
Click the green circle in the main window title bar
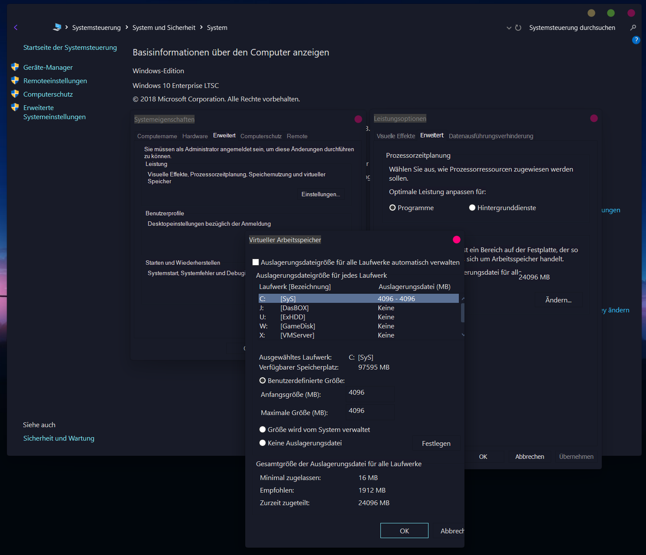[611, 13]
